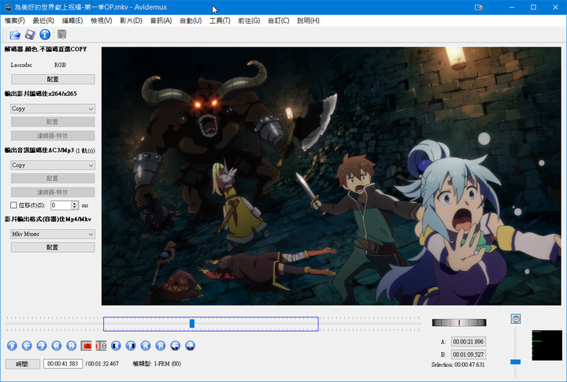Search for the next black frame
The image size is (567, 382).
pos(131,346)
